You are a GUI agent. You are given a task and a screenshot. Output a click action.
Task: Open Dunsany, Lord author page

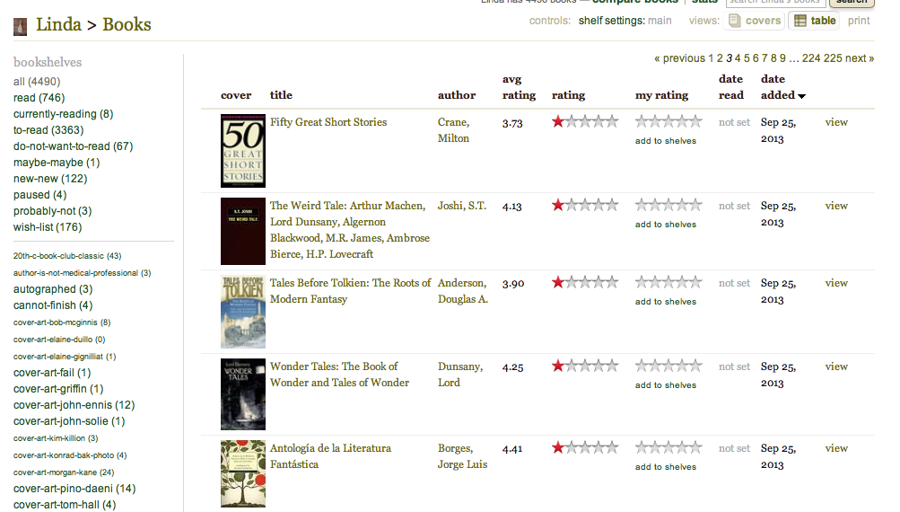click(460, 375)
